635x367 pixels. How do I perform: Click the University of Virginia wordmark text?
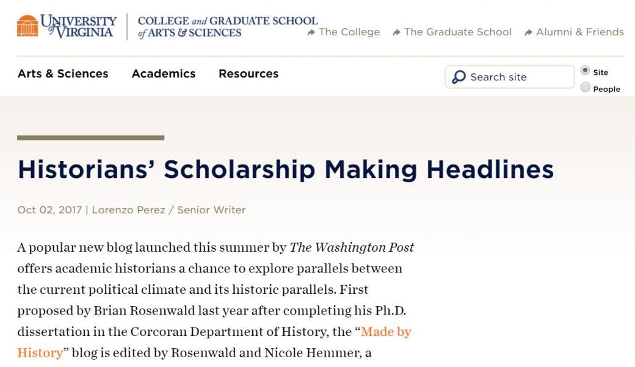(78, 26)
